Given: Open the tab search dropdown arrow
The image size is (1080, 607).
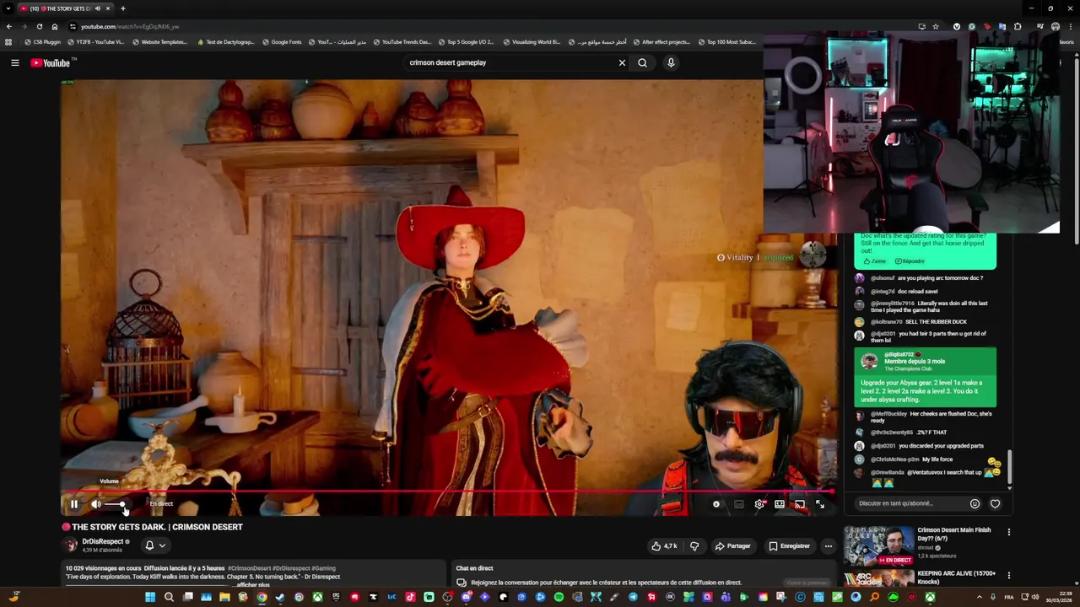Looking at the screenshot, I should (8, 8).
